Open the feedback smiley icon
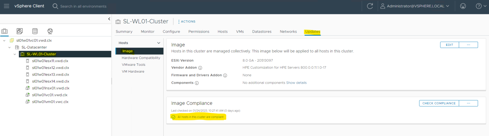Image resolution: width=489 pixels, height=136 pixels. coord(463,6)
